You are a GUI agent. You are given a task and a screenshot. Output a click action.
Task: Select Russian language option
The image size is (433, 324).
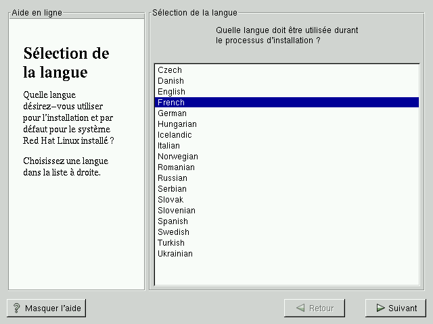(173, 178)
